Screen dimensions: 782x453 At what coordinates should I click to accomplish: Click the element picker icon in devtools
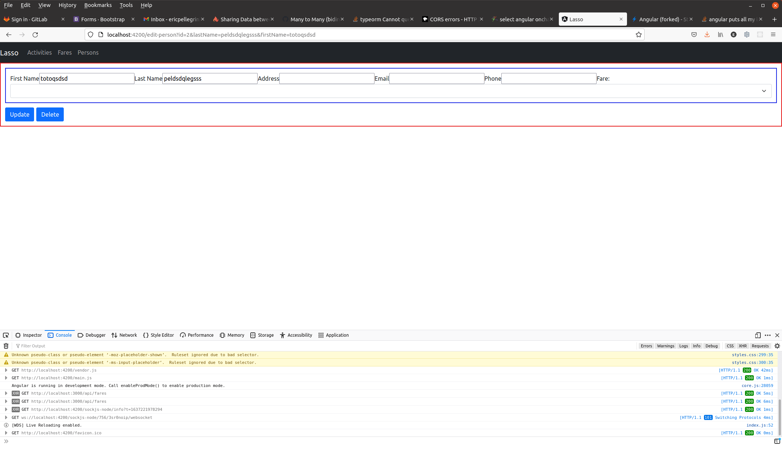pyautogui.click(x=6, y=335)
